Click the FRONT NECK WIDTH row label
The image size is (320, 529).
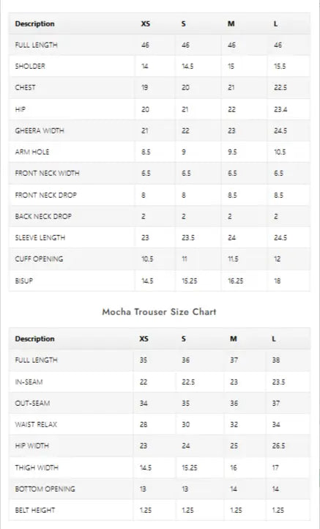[47, 173]
